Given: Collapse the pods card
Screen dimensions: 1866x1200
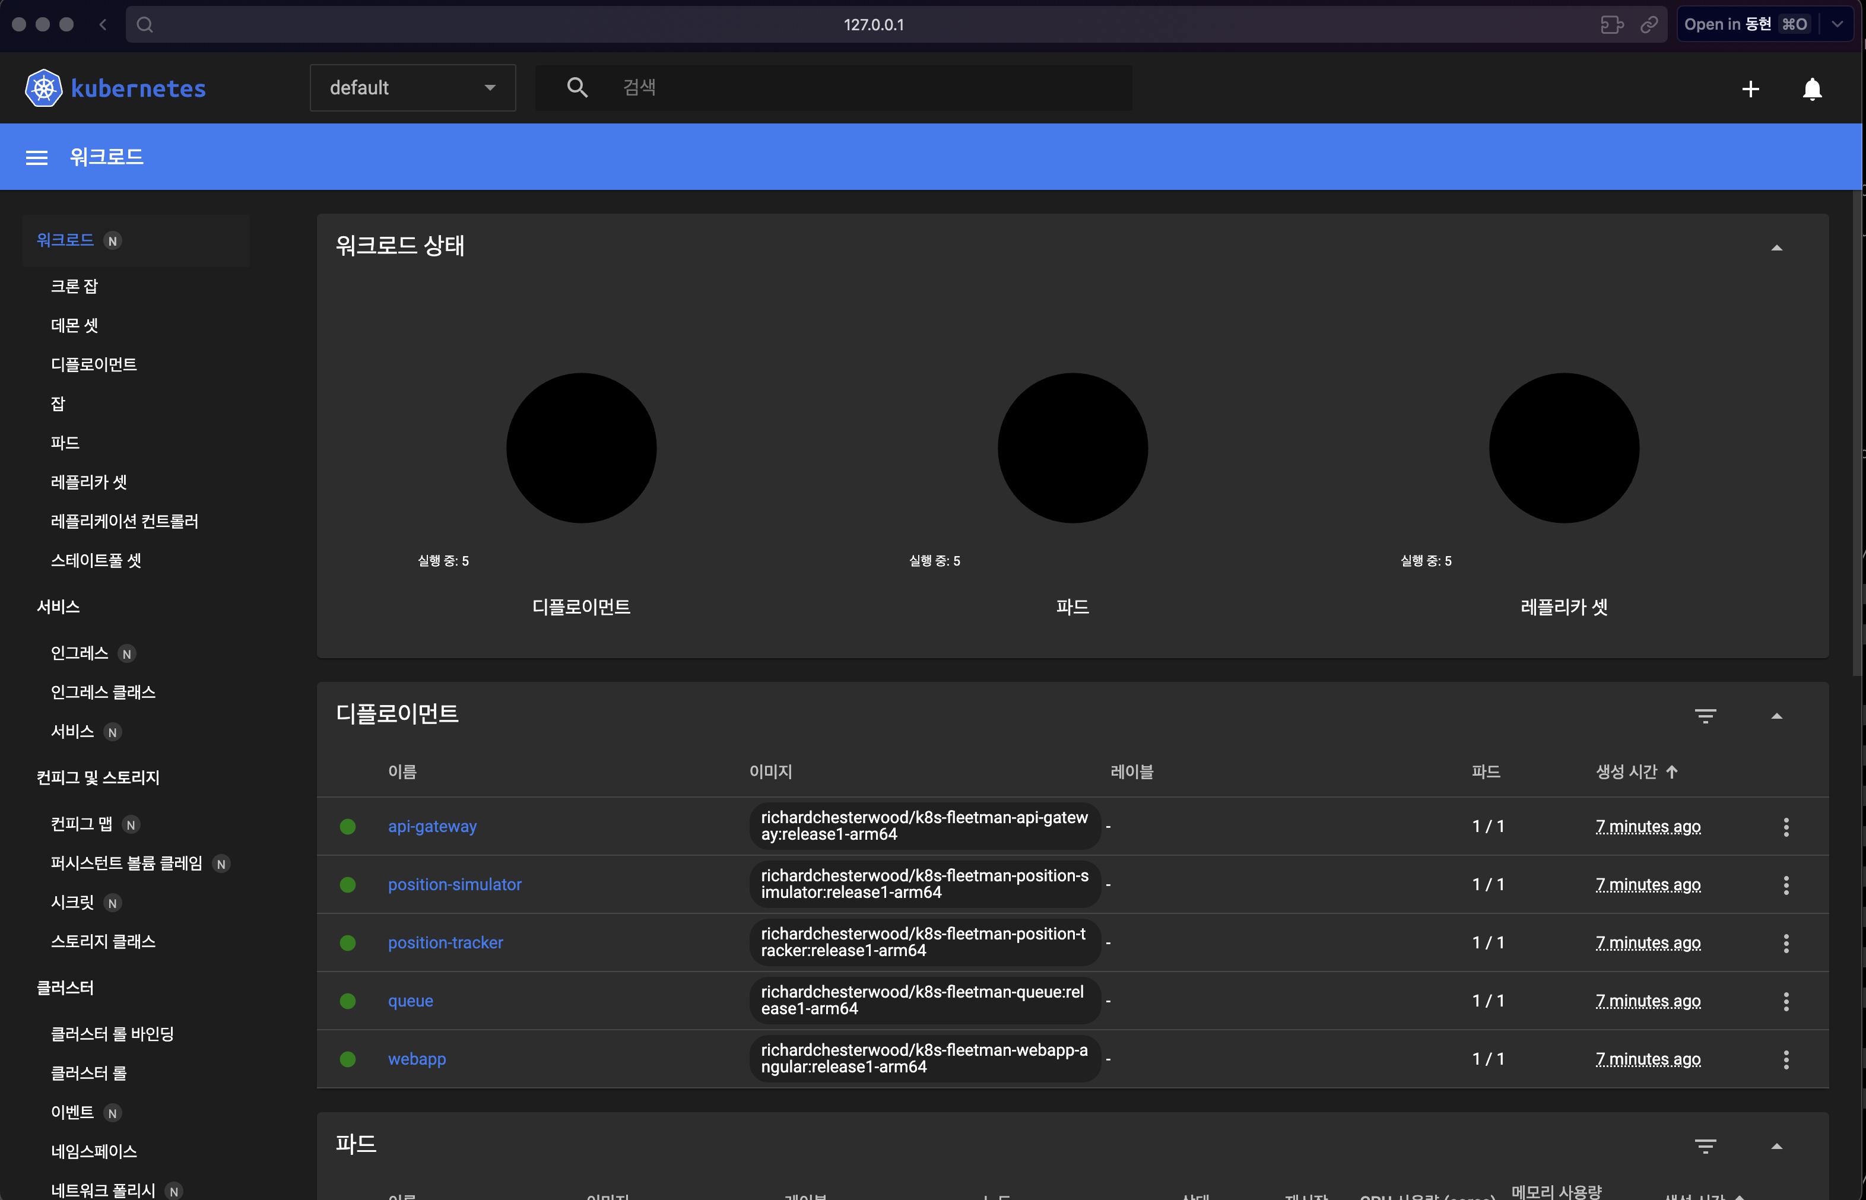Looking at the screenshot, I should click(1776, 1145).
